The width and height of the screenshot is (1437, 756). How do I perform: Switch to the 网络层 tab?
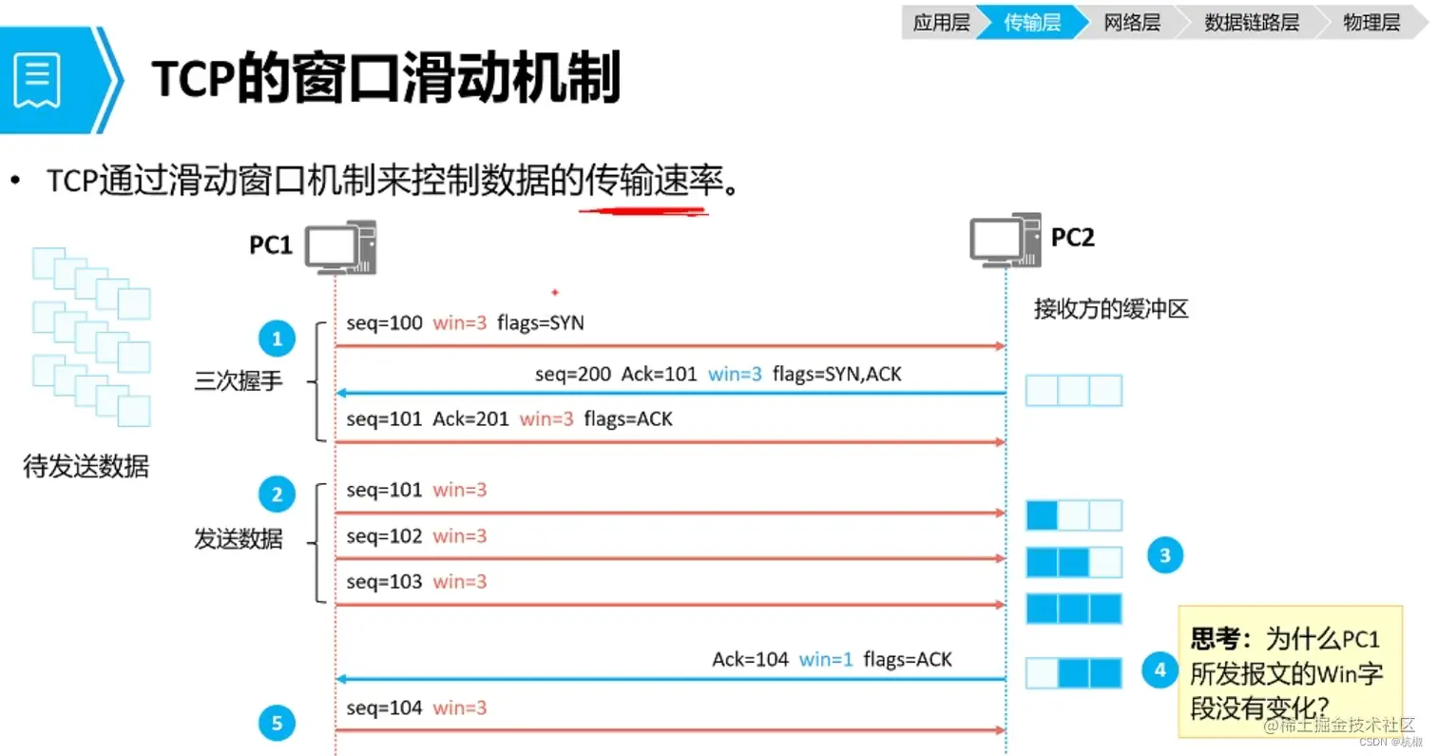coord(1133,21)
